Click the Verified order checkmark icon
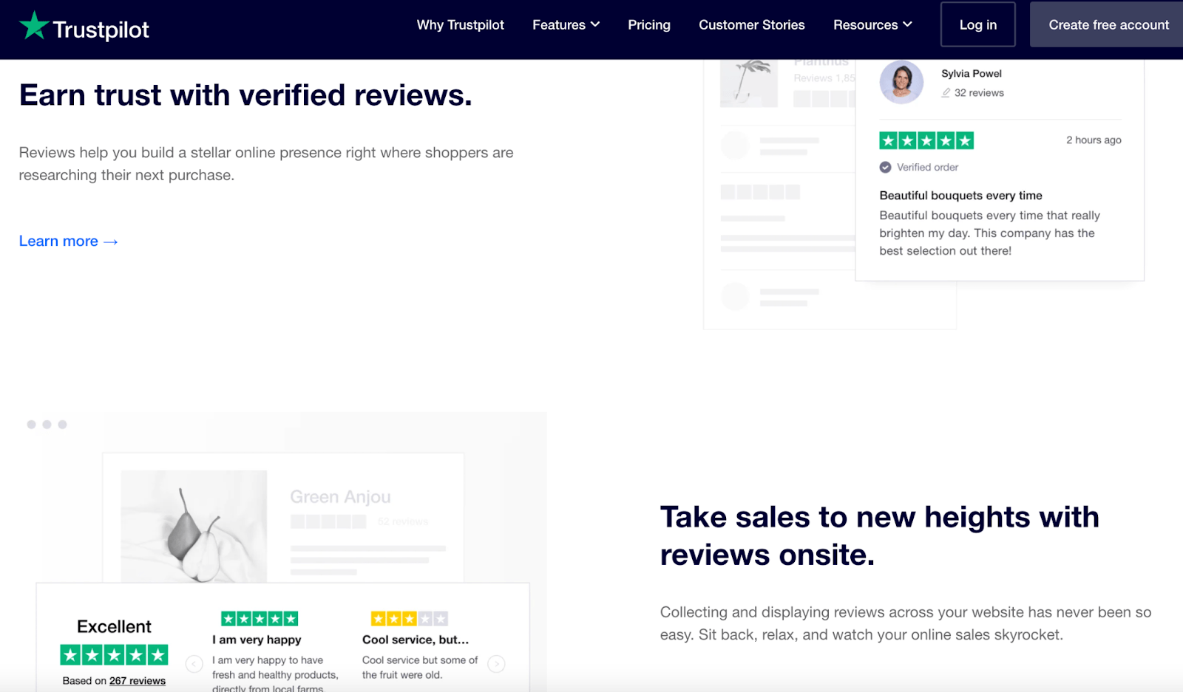The width and height of the screenshot is (1183, 692). (x=885, y=168)
